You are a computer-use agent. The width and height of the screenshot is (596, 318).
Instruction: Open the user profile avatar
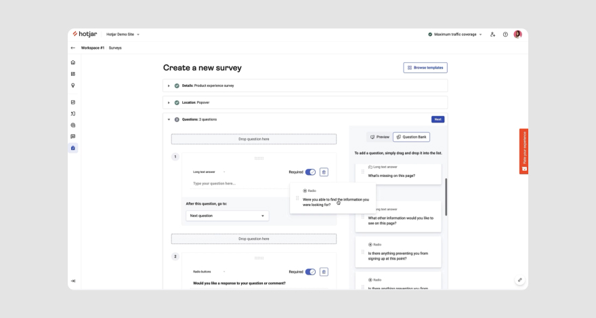coord(517,34)
